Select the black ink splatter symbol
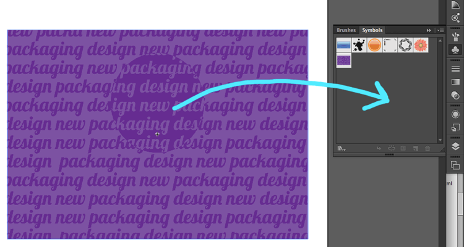464x247 pixels. coord(359,45)
